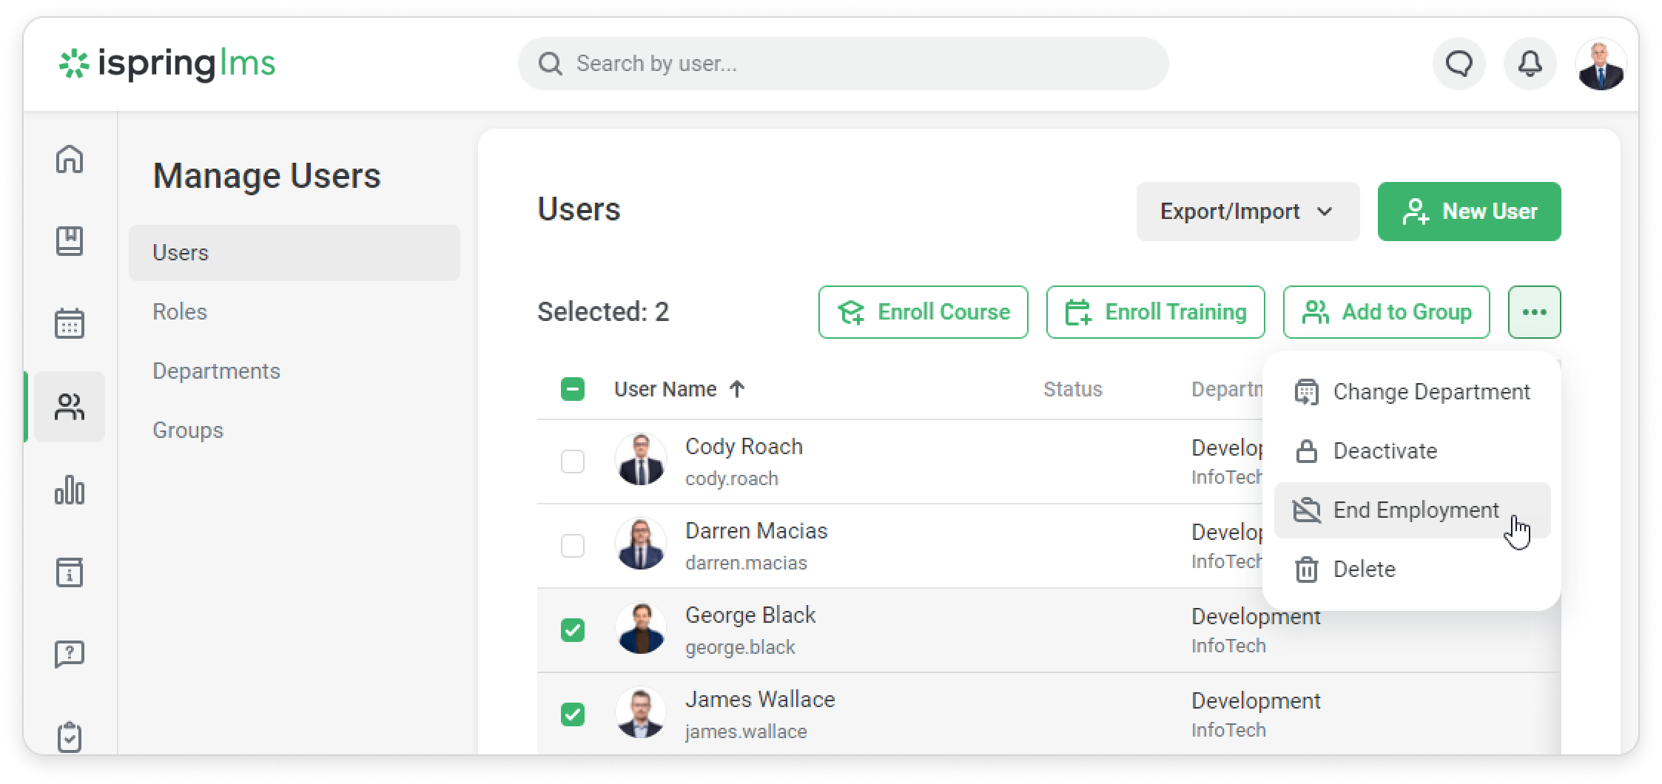Open the calendar icon in sidebar
Viewport: 1662px width, 784px height.
coord(70,323)
